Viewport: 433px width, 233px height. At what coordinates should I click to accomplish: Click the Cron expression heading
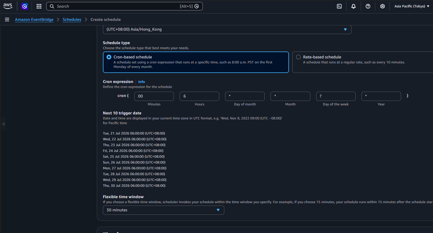[x=118, y=82]
